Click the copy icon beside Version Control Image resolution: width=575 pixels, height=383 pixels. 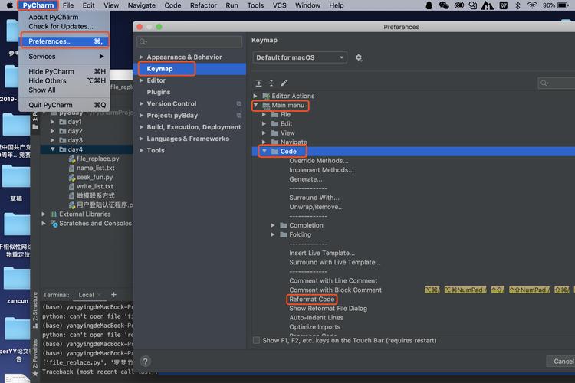(x=238, y=104)
